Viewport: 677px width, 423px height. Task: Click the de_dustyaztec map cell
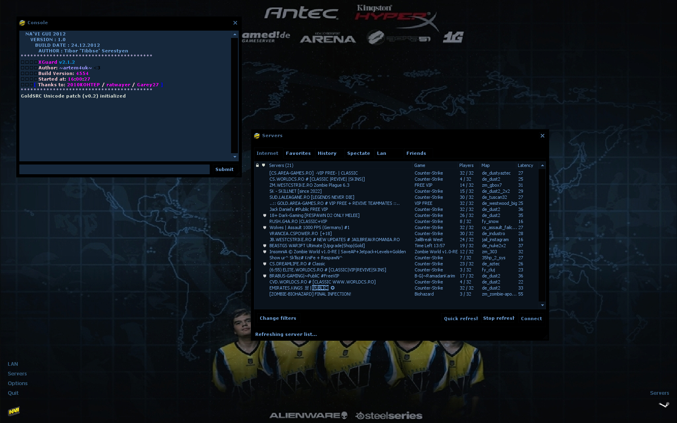point(496,173)
